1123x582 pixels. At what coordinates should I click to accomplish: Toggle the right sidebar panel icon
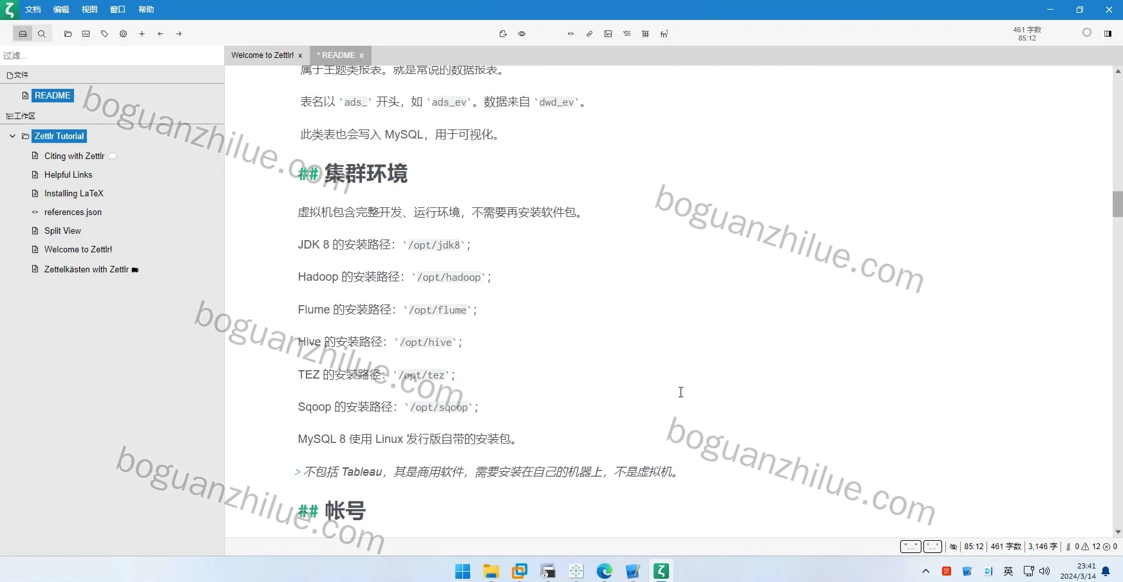1108,33
